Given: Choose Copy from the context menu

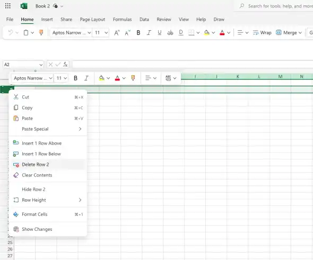Looking at the screenshot, I should click(x=48, y=107).
